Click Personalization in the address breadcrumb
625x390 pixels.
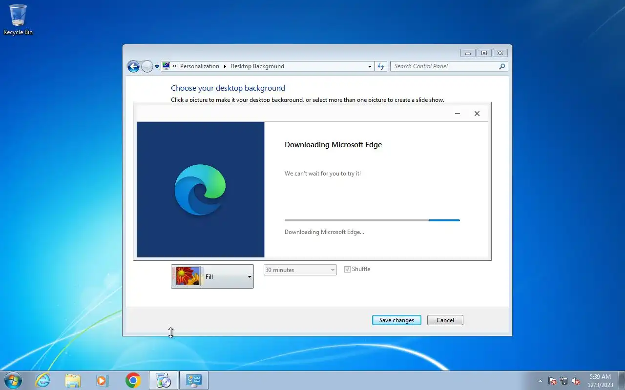click(199, 66)
